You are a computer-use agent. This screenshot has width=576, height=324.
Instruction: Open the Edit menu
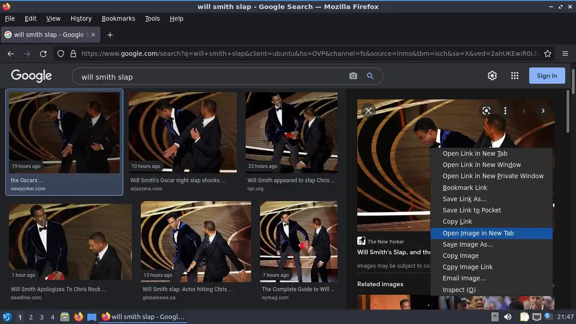31,18
